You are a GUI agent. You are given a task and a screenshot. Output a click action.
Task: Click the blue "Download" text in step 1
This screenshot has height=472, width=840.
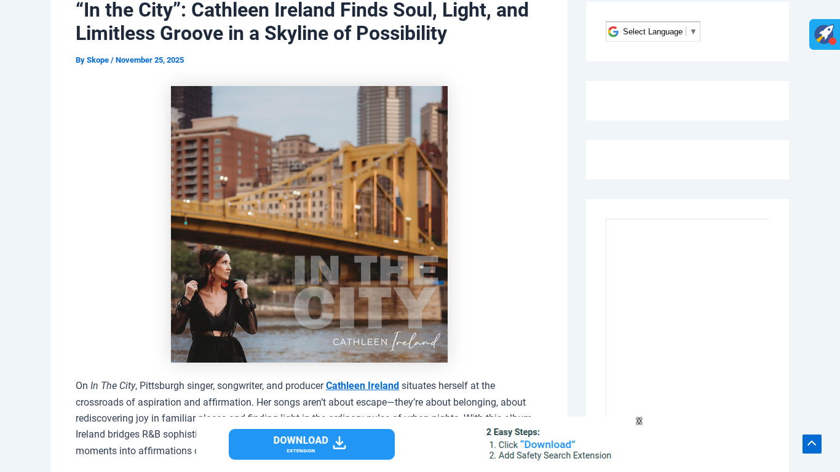click(547, 444)
